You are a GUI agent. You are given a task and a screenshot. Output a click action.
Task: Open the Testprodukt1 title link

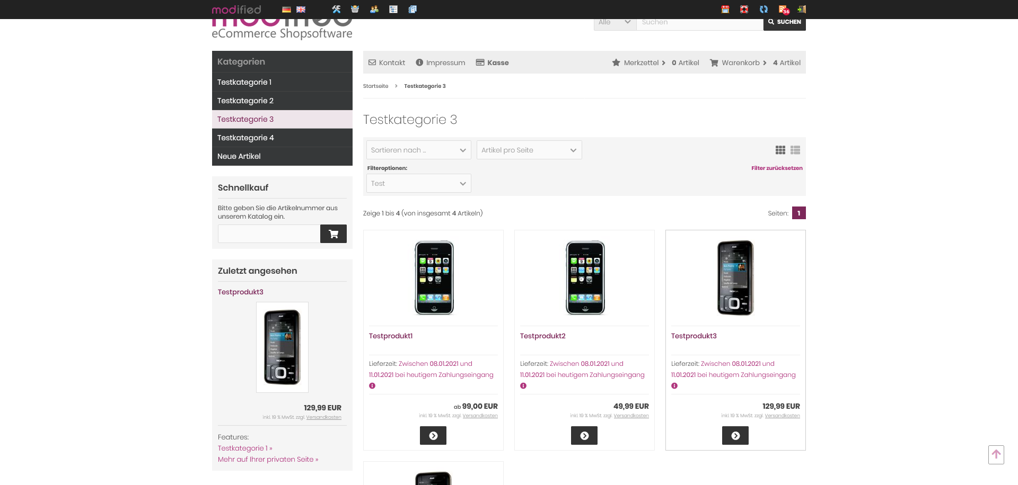391,336
